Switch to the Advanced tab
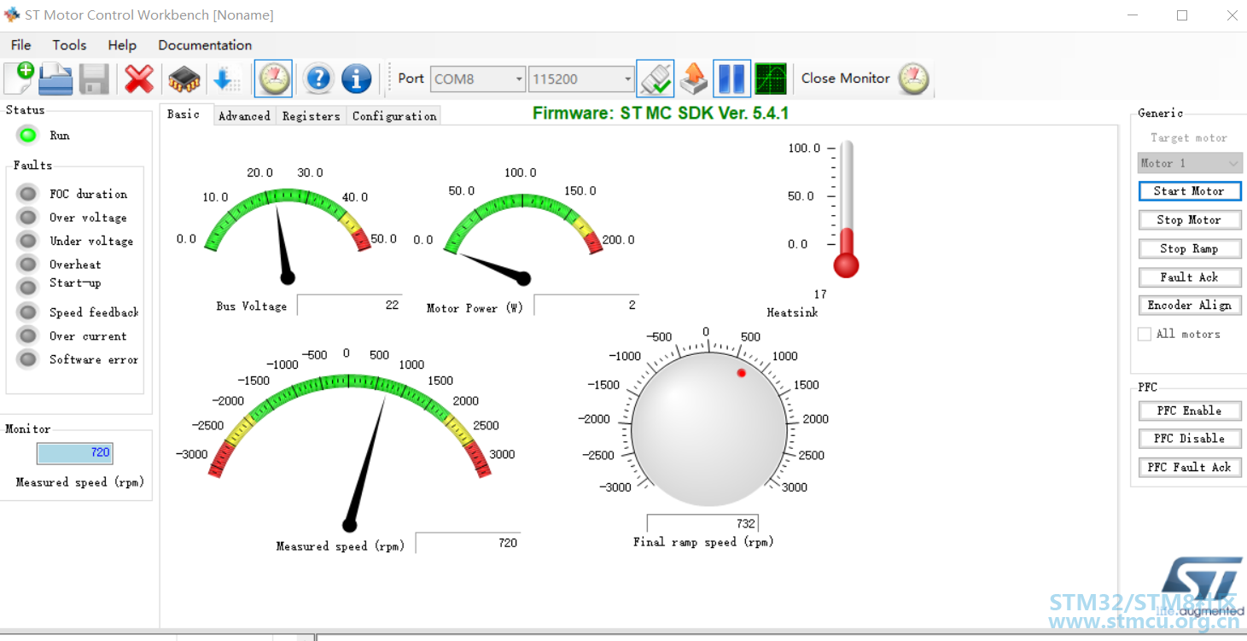The width and height of the screenshot is (1247, 641). click(244, 116)
